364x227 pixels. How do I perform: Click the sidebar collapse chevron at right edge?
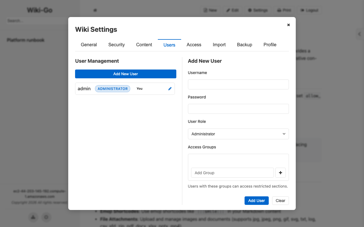359,34
